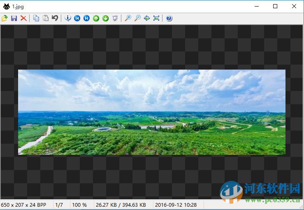The width and height of the screenshot is (304, 210).
Task: Open help with the question mark icon
Action: click(x=169, y=18)
